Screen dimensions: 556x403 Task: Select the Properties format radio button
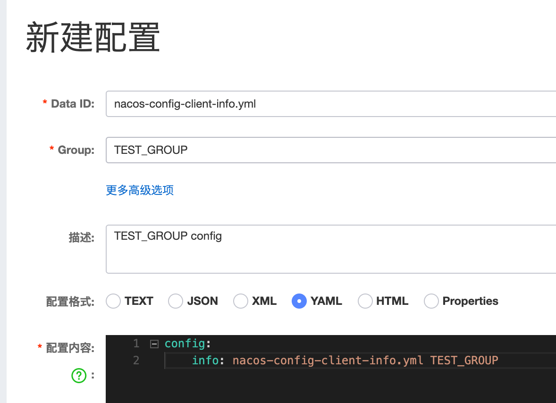point(431,301)
